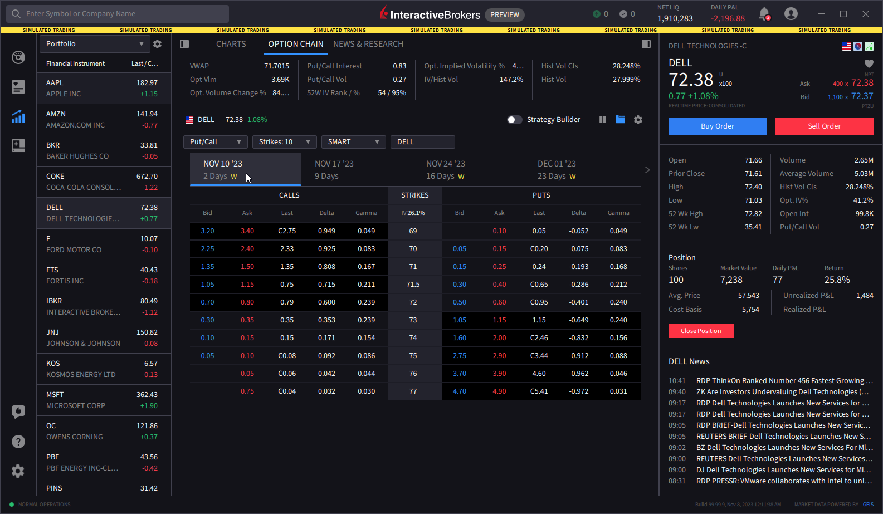Click the InteractiveBrokers logo
This screenshot has width=883, height=514.
point(430,14)
